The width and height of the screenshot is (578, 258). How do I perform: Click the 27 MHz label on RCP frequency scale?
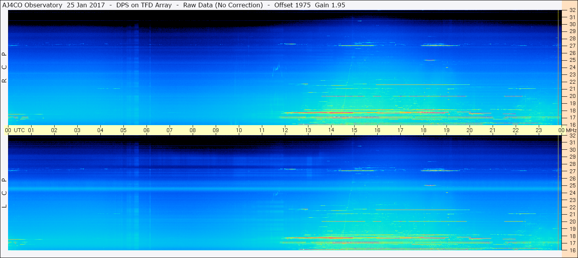coord(572,46)
